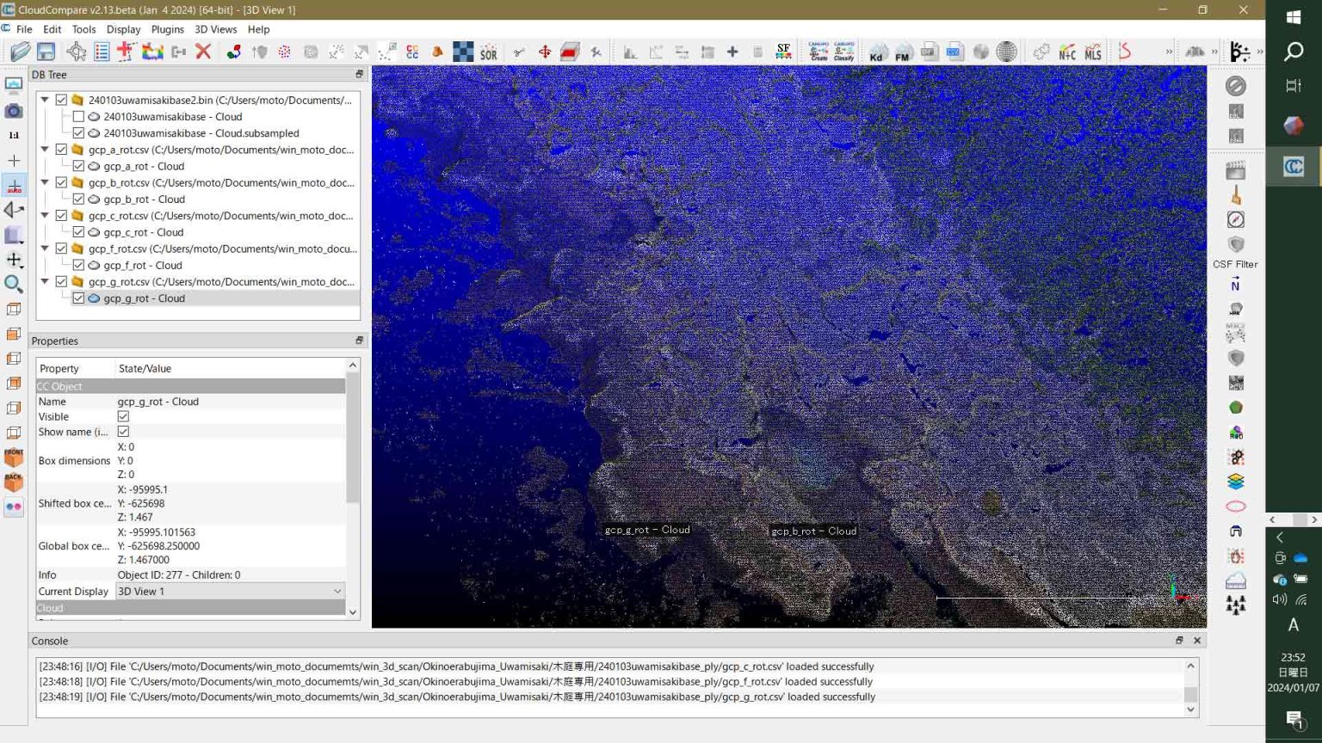This screenshot has width=1322, height=743.
Task: Run the N+C normals tool
Action: 1067,52
